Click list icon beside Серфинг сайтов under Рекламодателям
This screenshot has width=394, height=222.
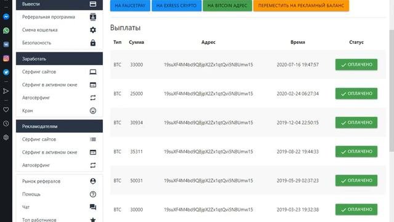93,139
